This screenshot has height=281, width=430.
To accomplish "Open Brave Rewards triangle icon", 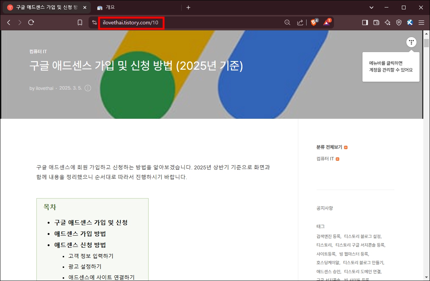I will [327, 22].
